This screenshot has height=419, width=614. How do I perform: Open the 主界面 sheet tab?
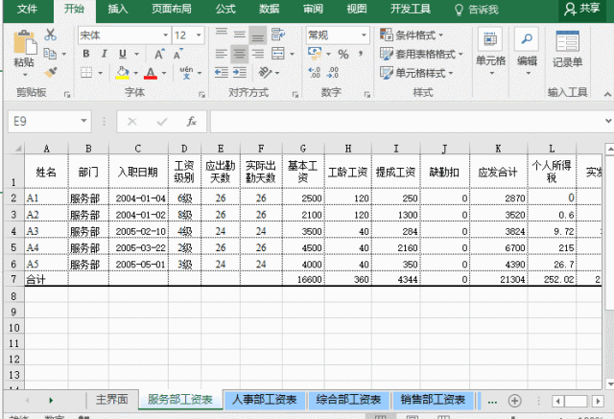coord(112,400)
